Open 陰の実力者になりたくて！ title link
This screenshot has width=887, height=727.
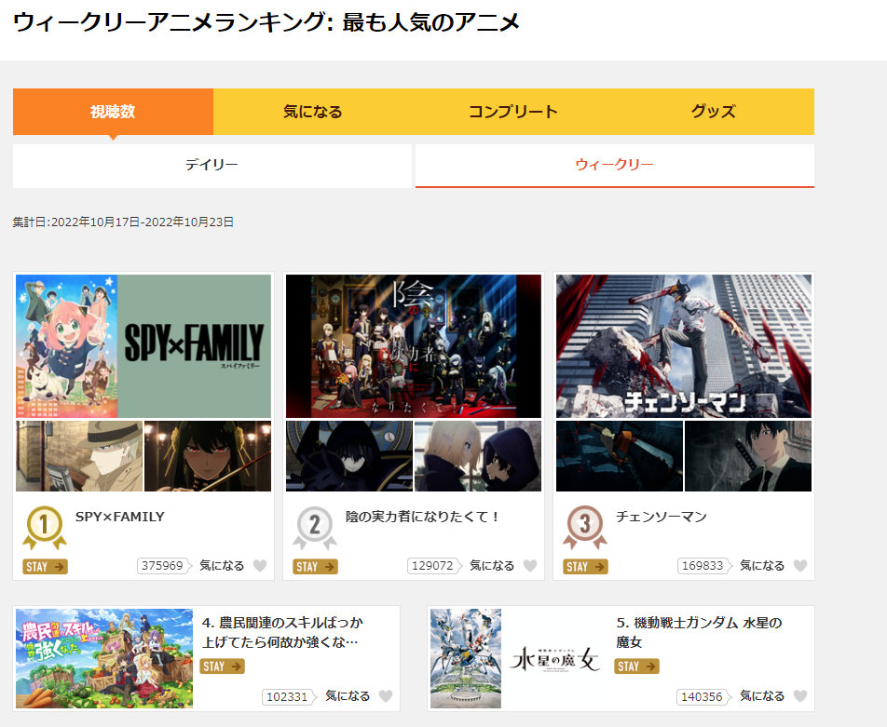(422, 517)
